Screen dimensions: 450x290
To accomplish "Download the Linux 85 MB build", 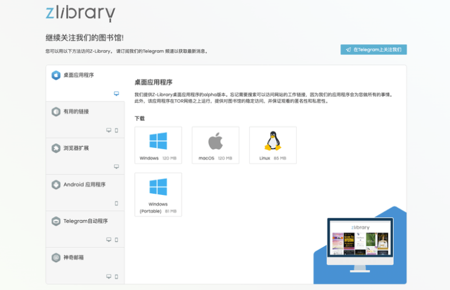I will (x=273, y=145).
